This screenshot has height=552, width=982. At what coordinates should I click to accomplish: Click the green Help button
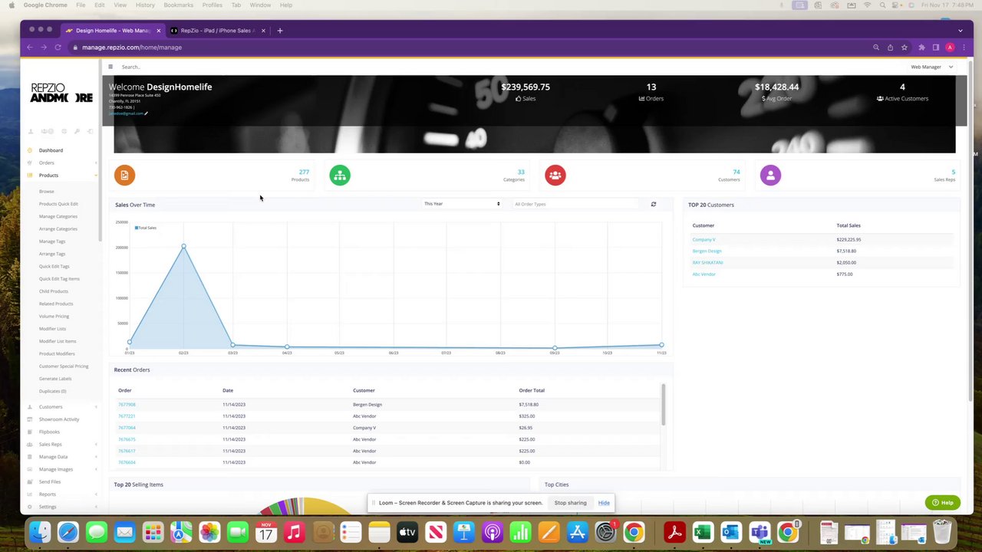942,503
